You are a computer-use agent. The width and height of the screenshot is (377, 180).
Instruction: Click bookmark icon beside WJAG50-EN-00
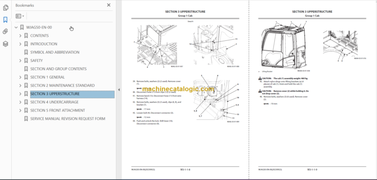(22, 28)
